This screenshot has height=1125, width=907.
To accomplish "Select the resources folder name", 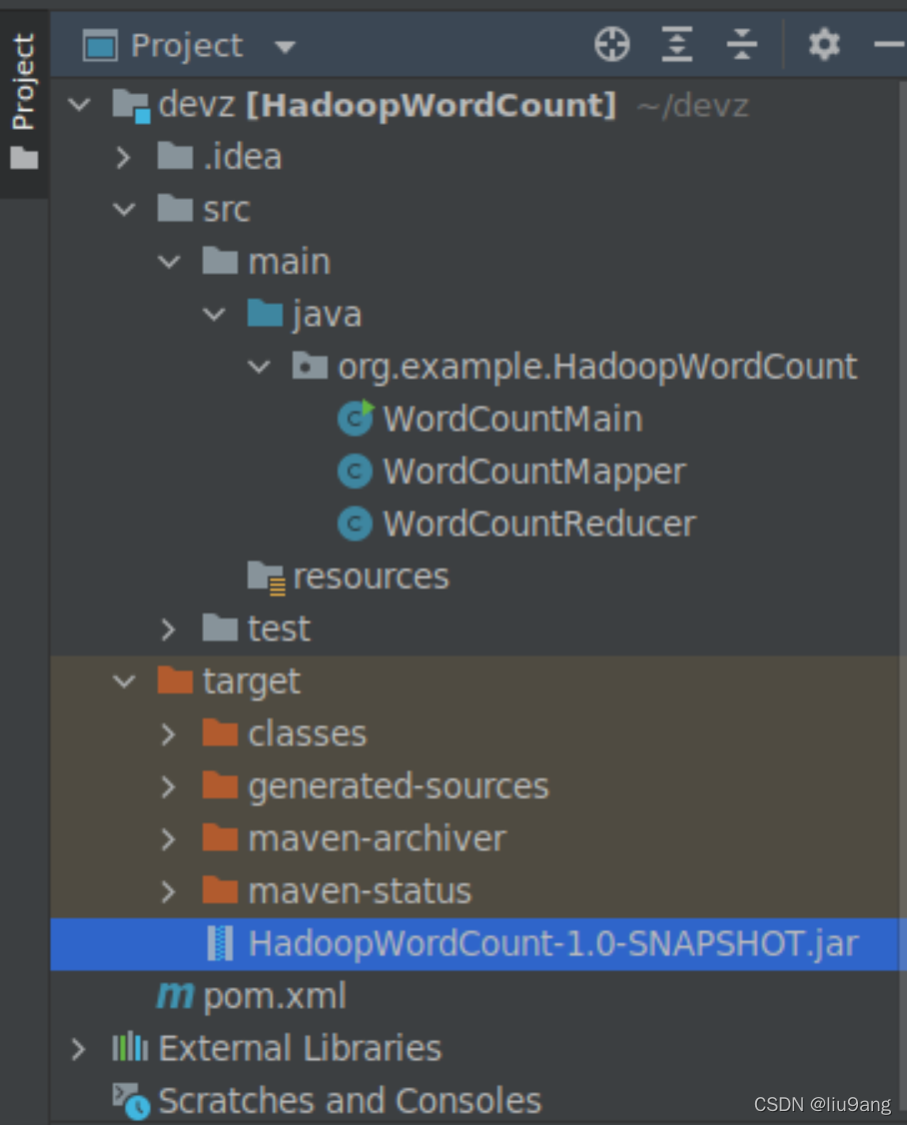I will [371, 577].
